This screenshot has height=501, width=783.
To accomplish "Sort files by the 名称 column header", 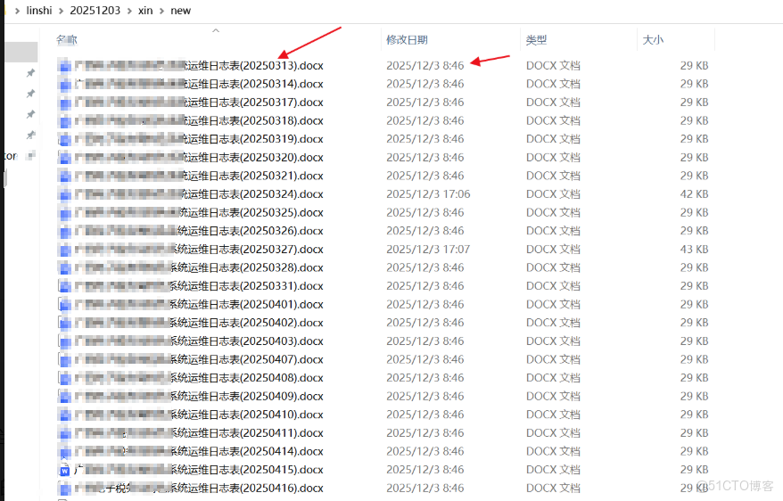I will tap(67, 40).
